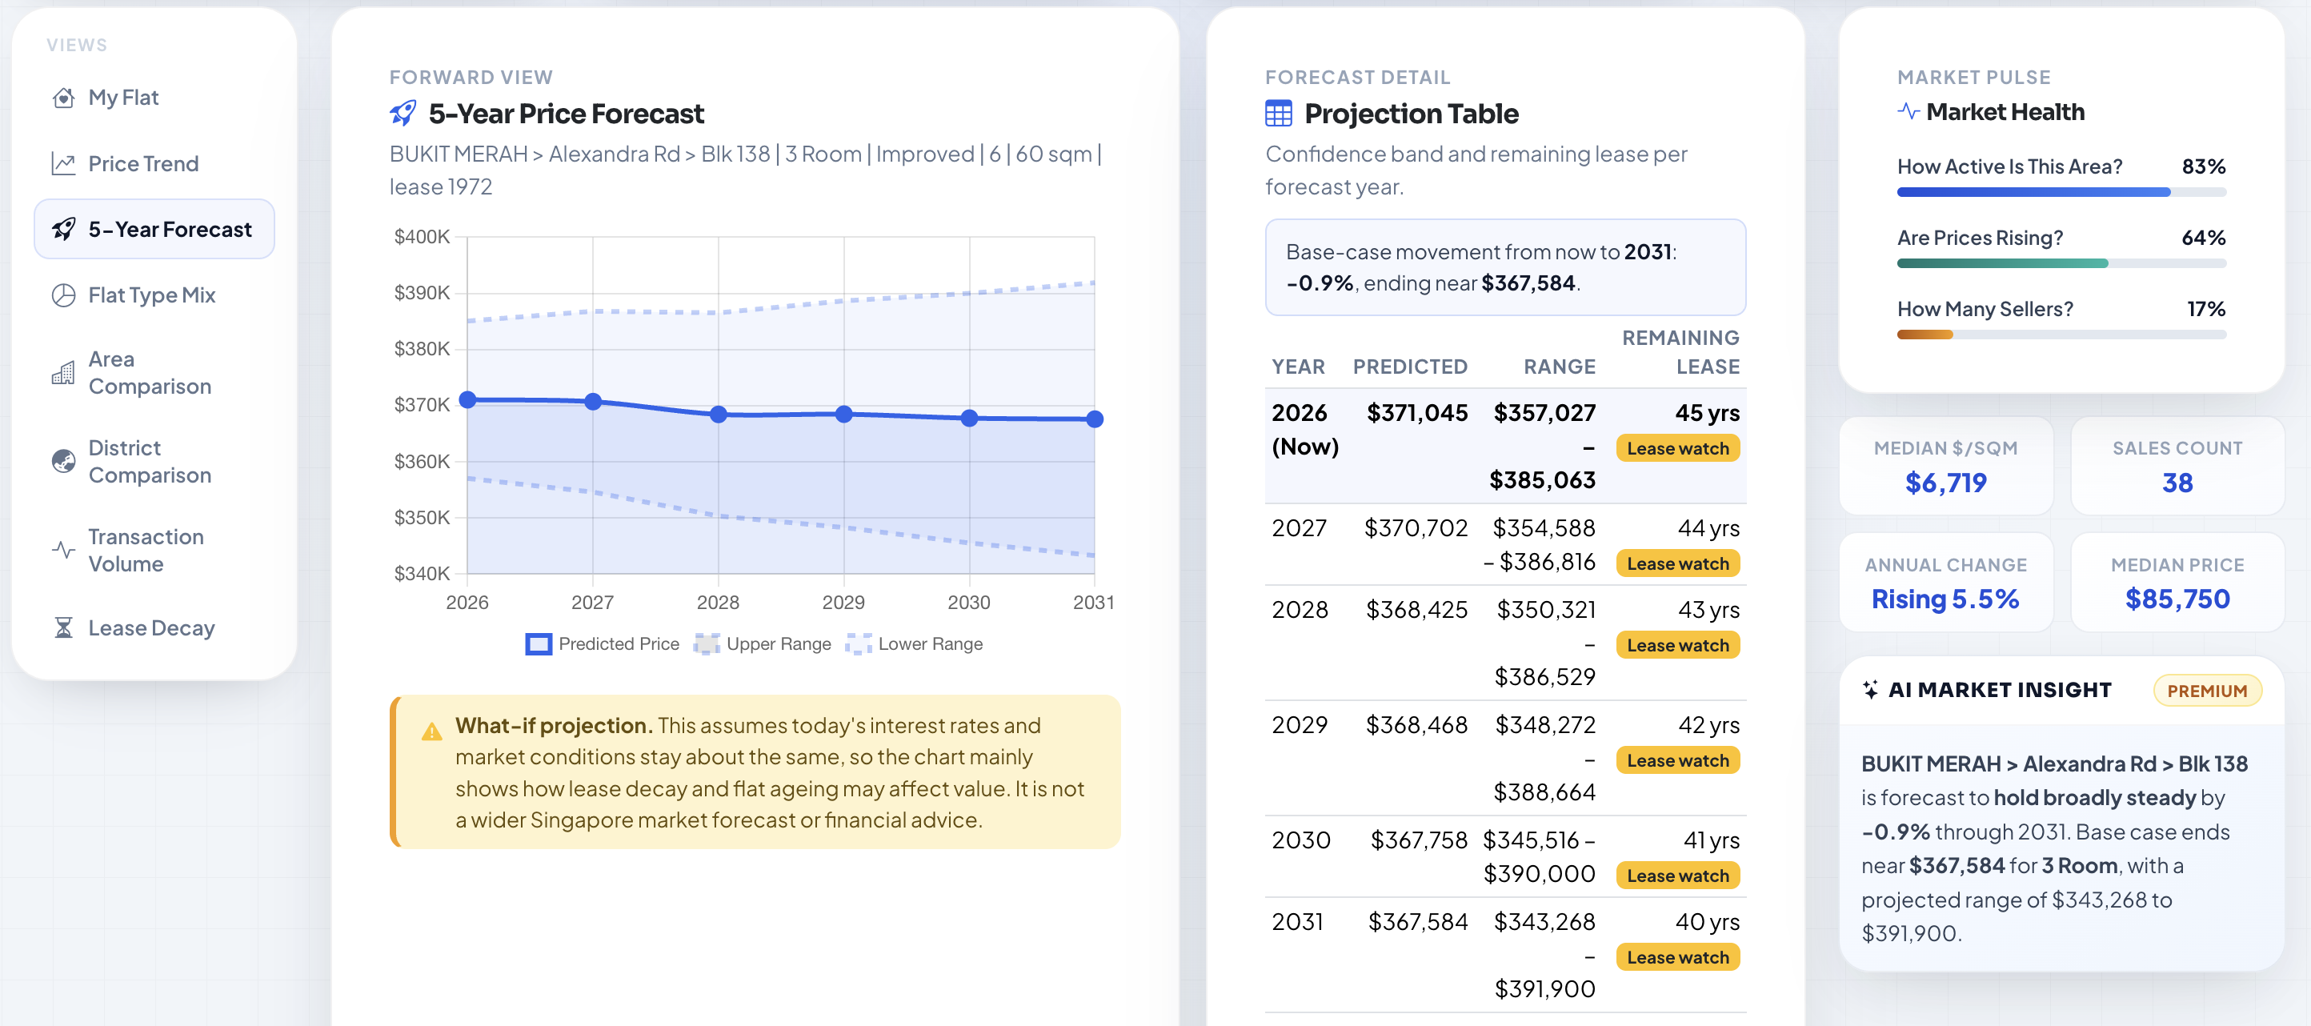Click the 2030 predicted price data point

970,418
